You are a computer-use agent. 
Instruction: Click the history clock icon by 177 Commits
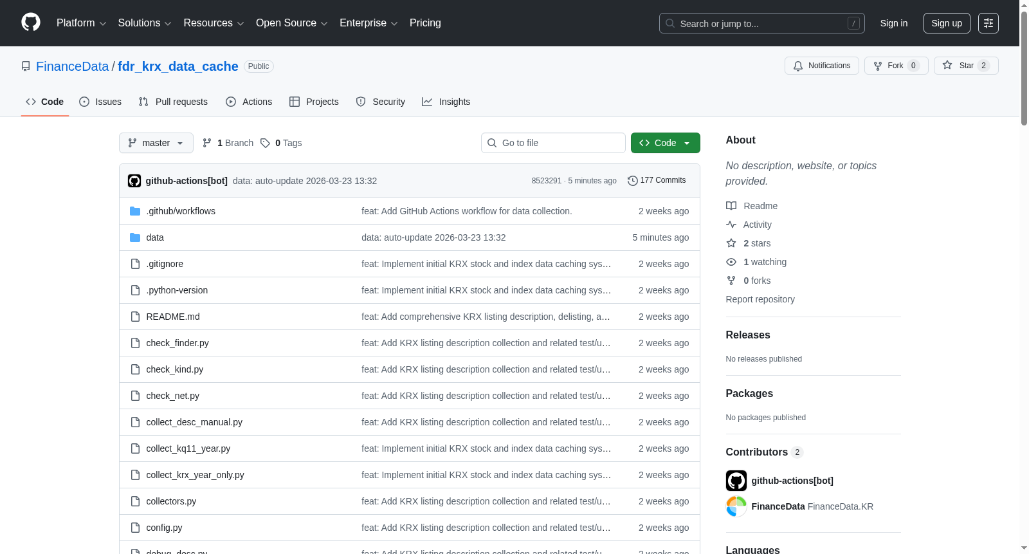[x=633, y=181]
